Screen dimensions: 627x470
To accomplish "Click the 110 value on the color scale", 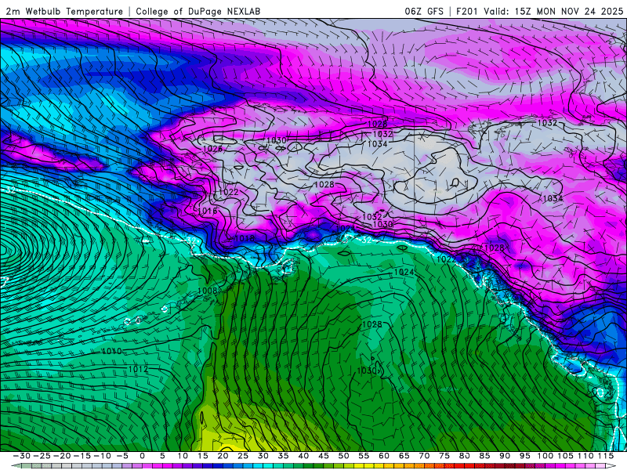I will pyautogui.click(x=585, y=456).
